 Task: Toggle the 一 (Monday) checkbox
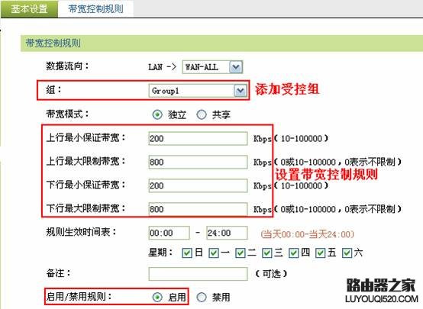[x=214, y=253]
